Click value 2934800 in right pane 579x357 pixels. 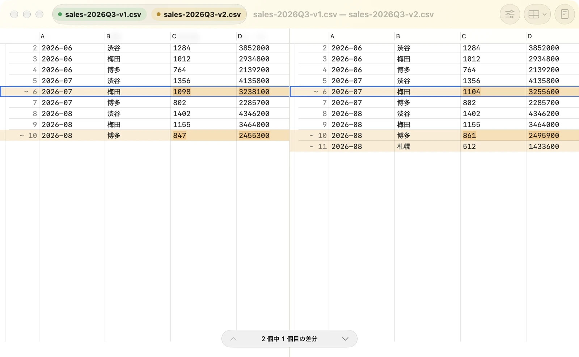click(544, 59)
